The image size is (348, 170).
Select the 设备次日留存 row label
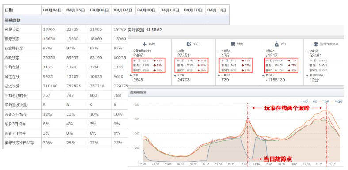click(16, 115)
